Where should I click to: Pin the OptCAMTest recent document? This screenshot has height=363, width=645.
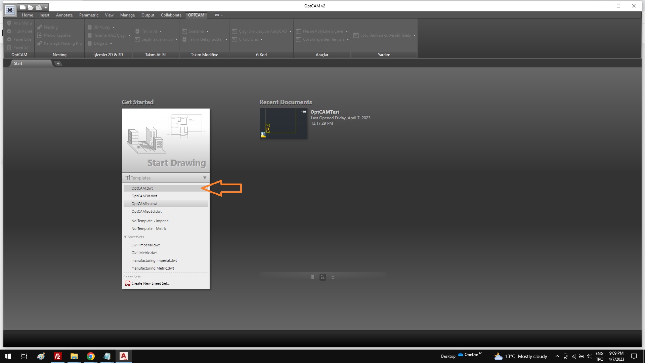tap(304, 112)
